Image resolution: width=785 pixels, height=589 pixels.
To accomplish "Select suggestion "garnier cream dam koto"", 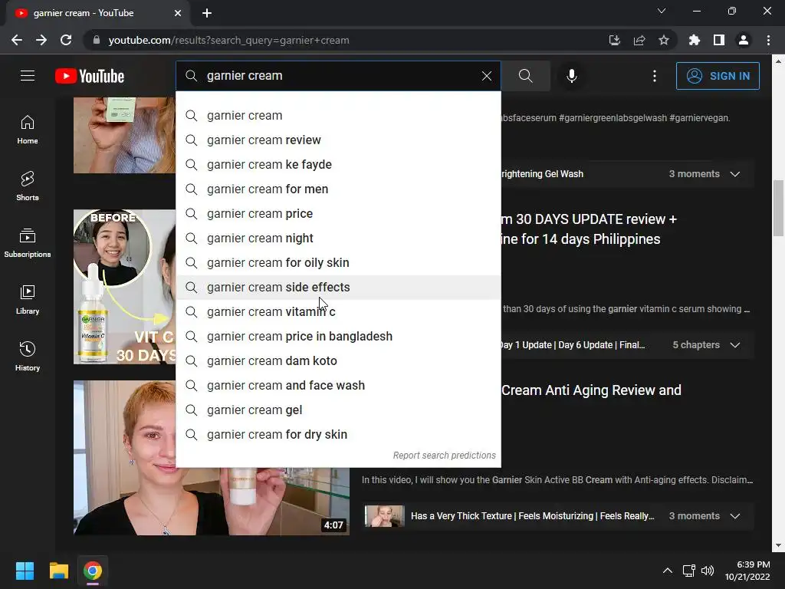I will click(x=338, y=360).
